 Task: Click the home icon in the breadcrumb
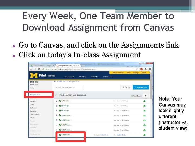pos(55,82)
